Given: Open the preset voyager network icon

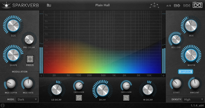Looking at the screenshot, I should [x=154, y=5].
